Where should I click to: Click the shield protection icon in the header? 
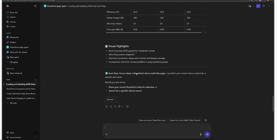(264, 6)
